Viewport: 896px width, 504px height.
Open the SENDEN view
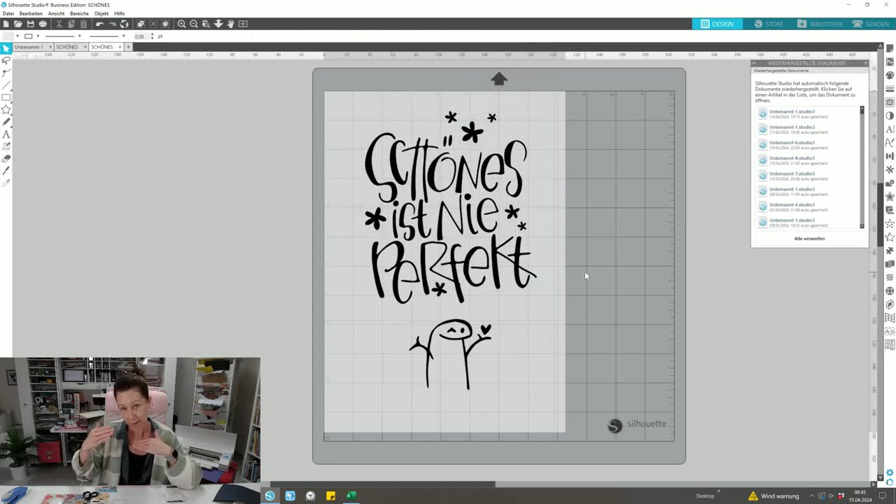pos(871,24)
